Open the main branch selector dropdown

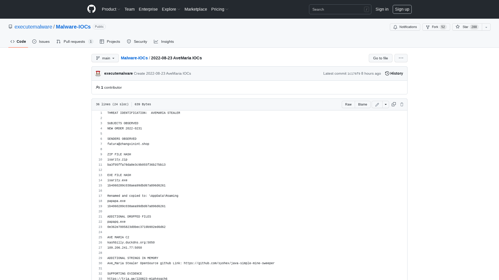tap(105, 58)
